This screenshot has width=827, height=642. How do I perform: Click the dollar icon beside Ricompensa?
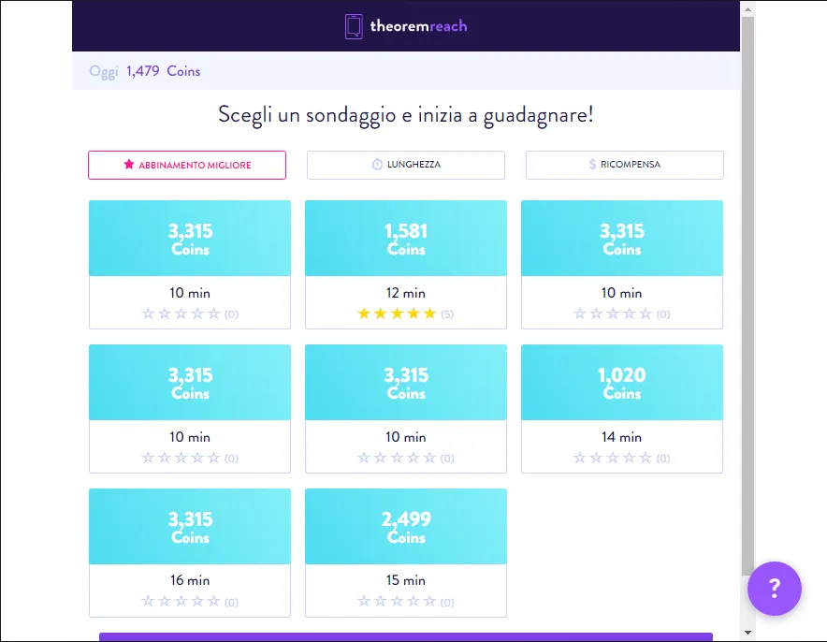pyautogui.click(x=592, y=165)
